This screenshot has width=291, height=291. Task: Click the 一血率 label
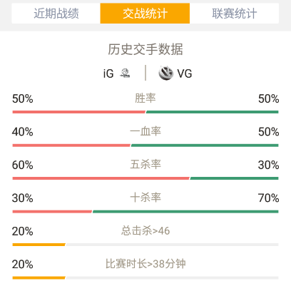(x=145, y=131)
